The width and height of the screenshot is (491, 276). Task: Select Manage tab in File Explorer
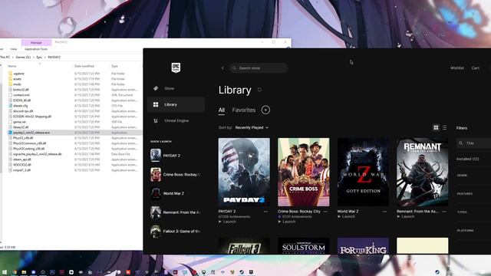pyautogui.click(x=36, y=43)
